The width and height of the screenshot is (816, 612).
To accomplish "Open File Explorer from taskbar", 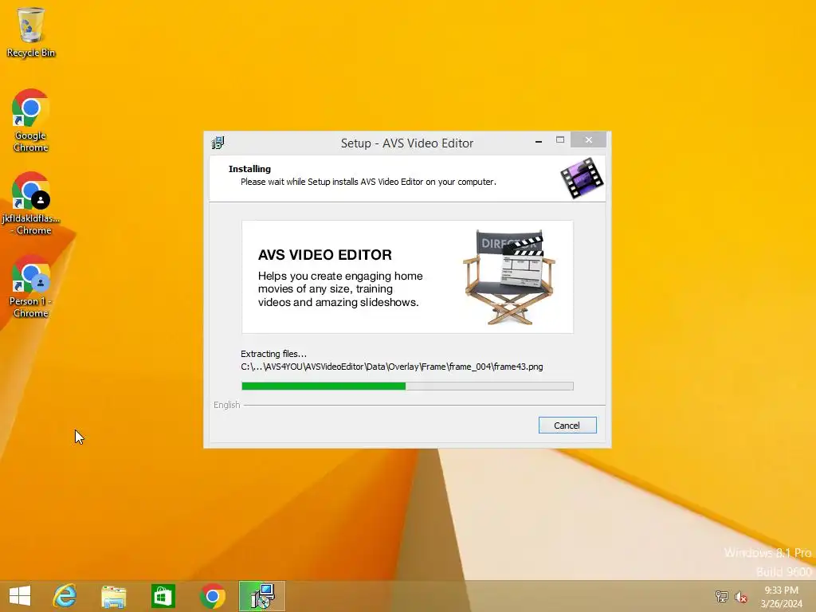I will (113, 596).
